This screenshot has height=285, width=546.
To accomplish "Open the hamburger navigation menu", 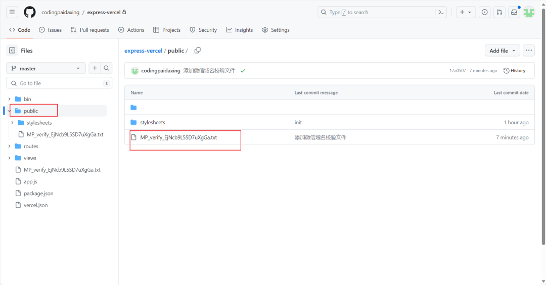I will point(13,12).
